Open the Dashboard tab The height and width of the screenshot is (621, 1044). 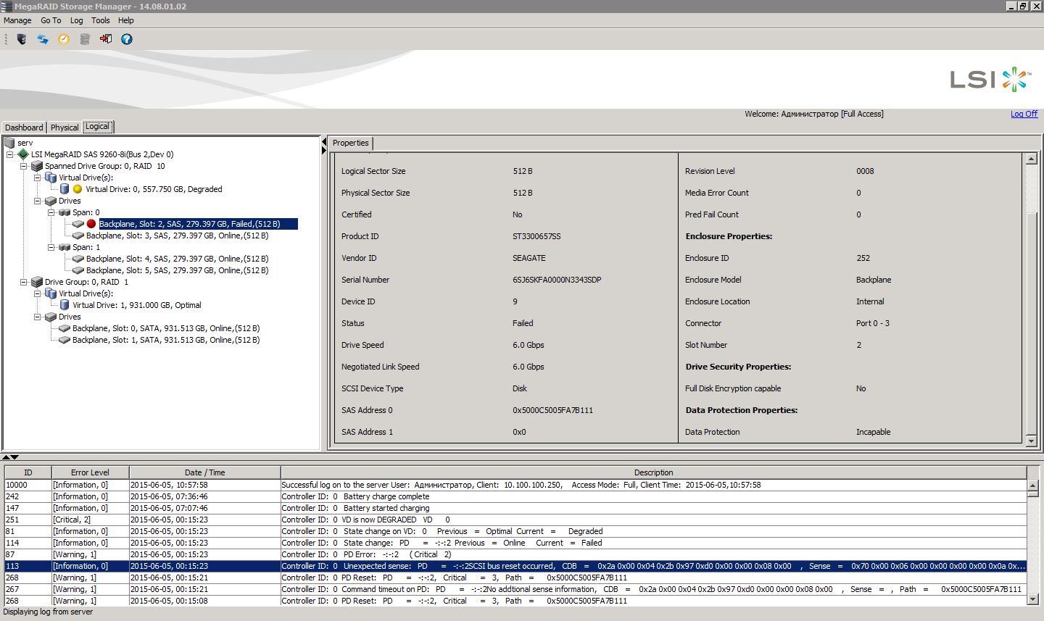point(24,128)
